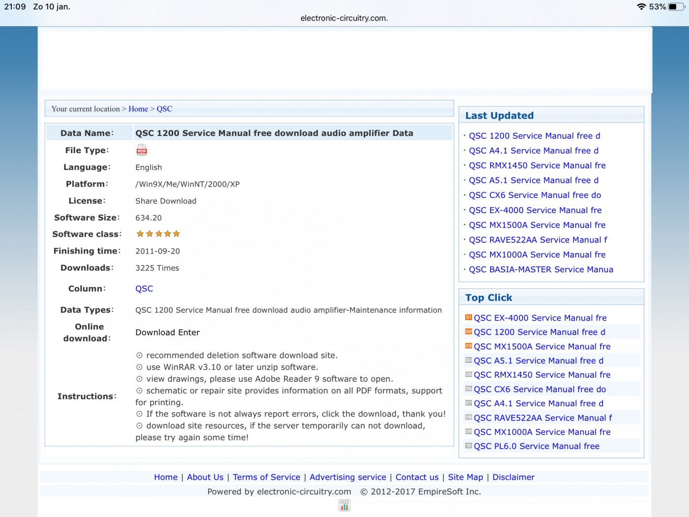Open QSC MX1000A Service Manual in Last Updated
This screenshot has height=517, width=689.
[x=537, y=255]
